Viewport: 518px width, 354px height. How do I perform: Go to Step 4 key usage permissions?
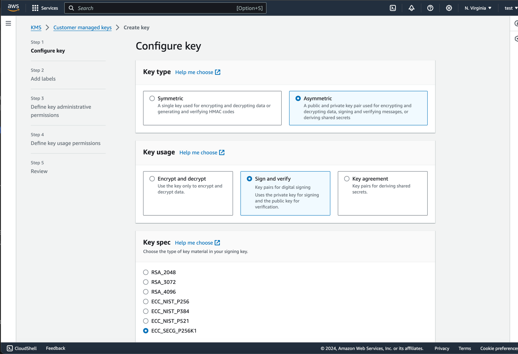point(66,143)
